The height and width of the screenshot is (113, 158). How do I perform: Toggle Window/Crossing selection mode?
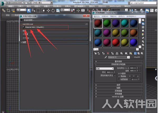[x=43, y=10]
